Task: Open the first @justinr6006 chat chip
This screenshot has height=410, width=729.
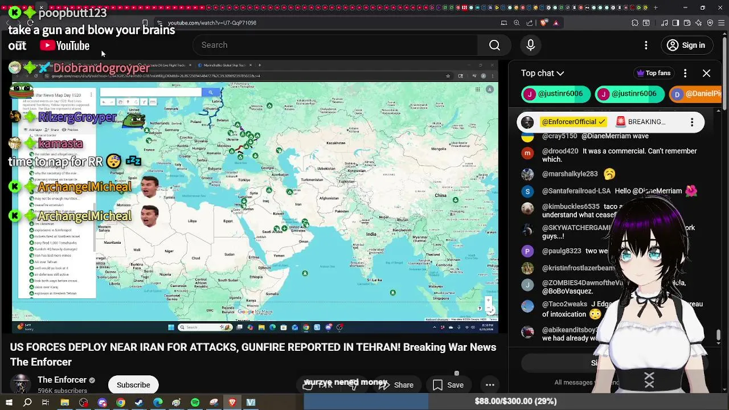Action: point(555,94)
